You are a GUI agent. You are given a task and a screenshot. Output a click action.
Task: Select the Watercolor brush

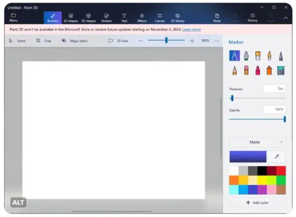tap(270, 56)
